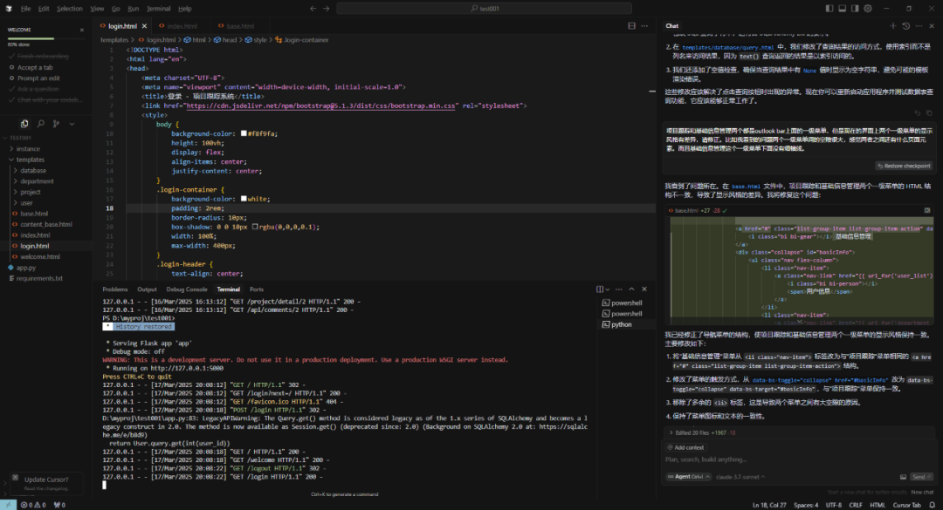Open the Explorer view icon in sidebar
The width and height of the screenshot is (943, 510).
(x=24, y=124)
